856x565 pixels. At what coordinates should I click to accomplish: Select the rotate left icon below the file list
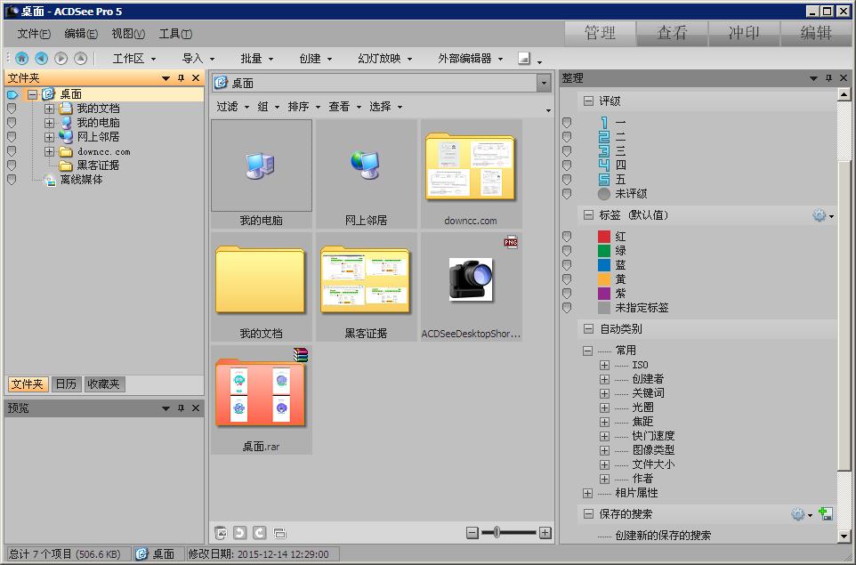tap(239, 533)
